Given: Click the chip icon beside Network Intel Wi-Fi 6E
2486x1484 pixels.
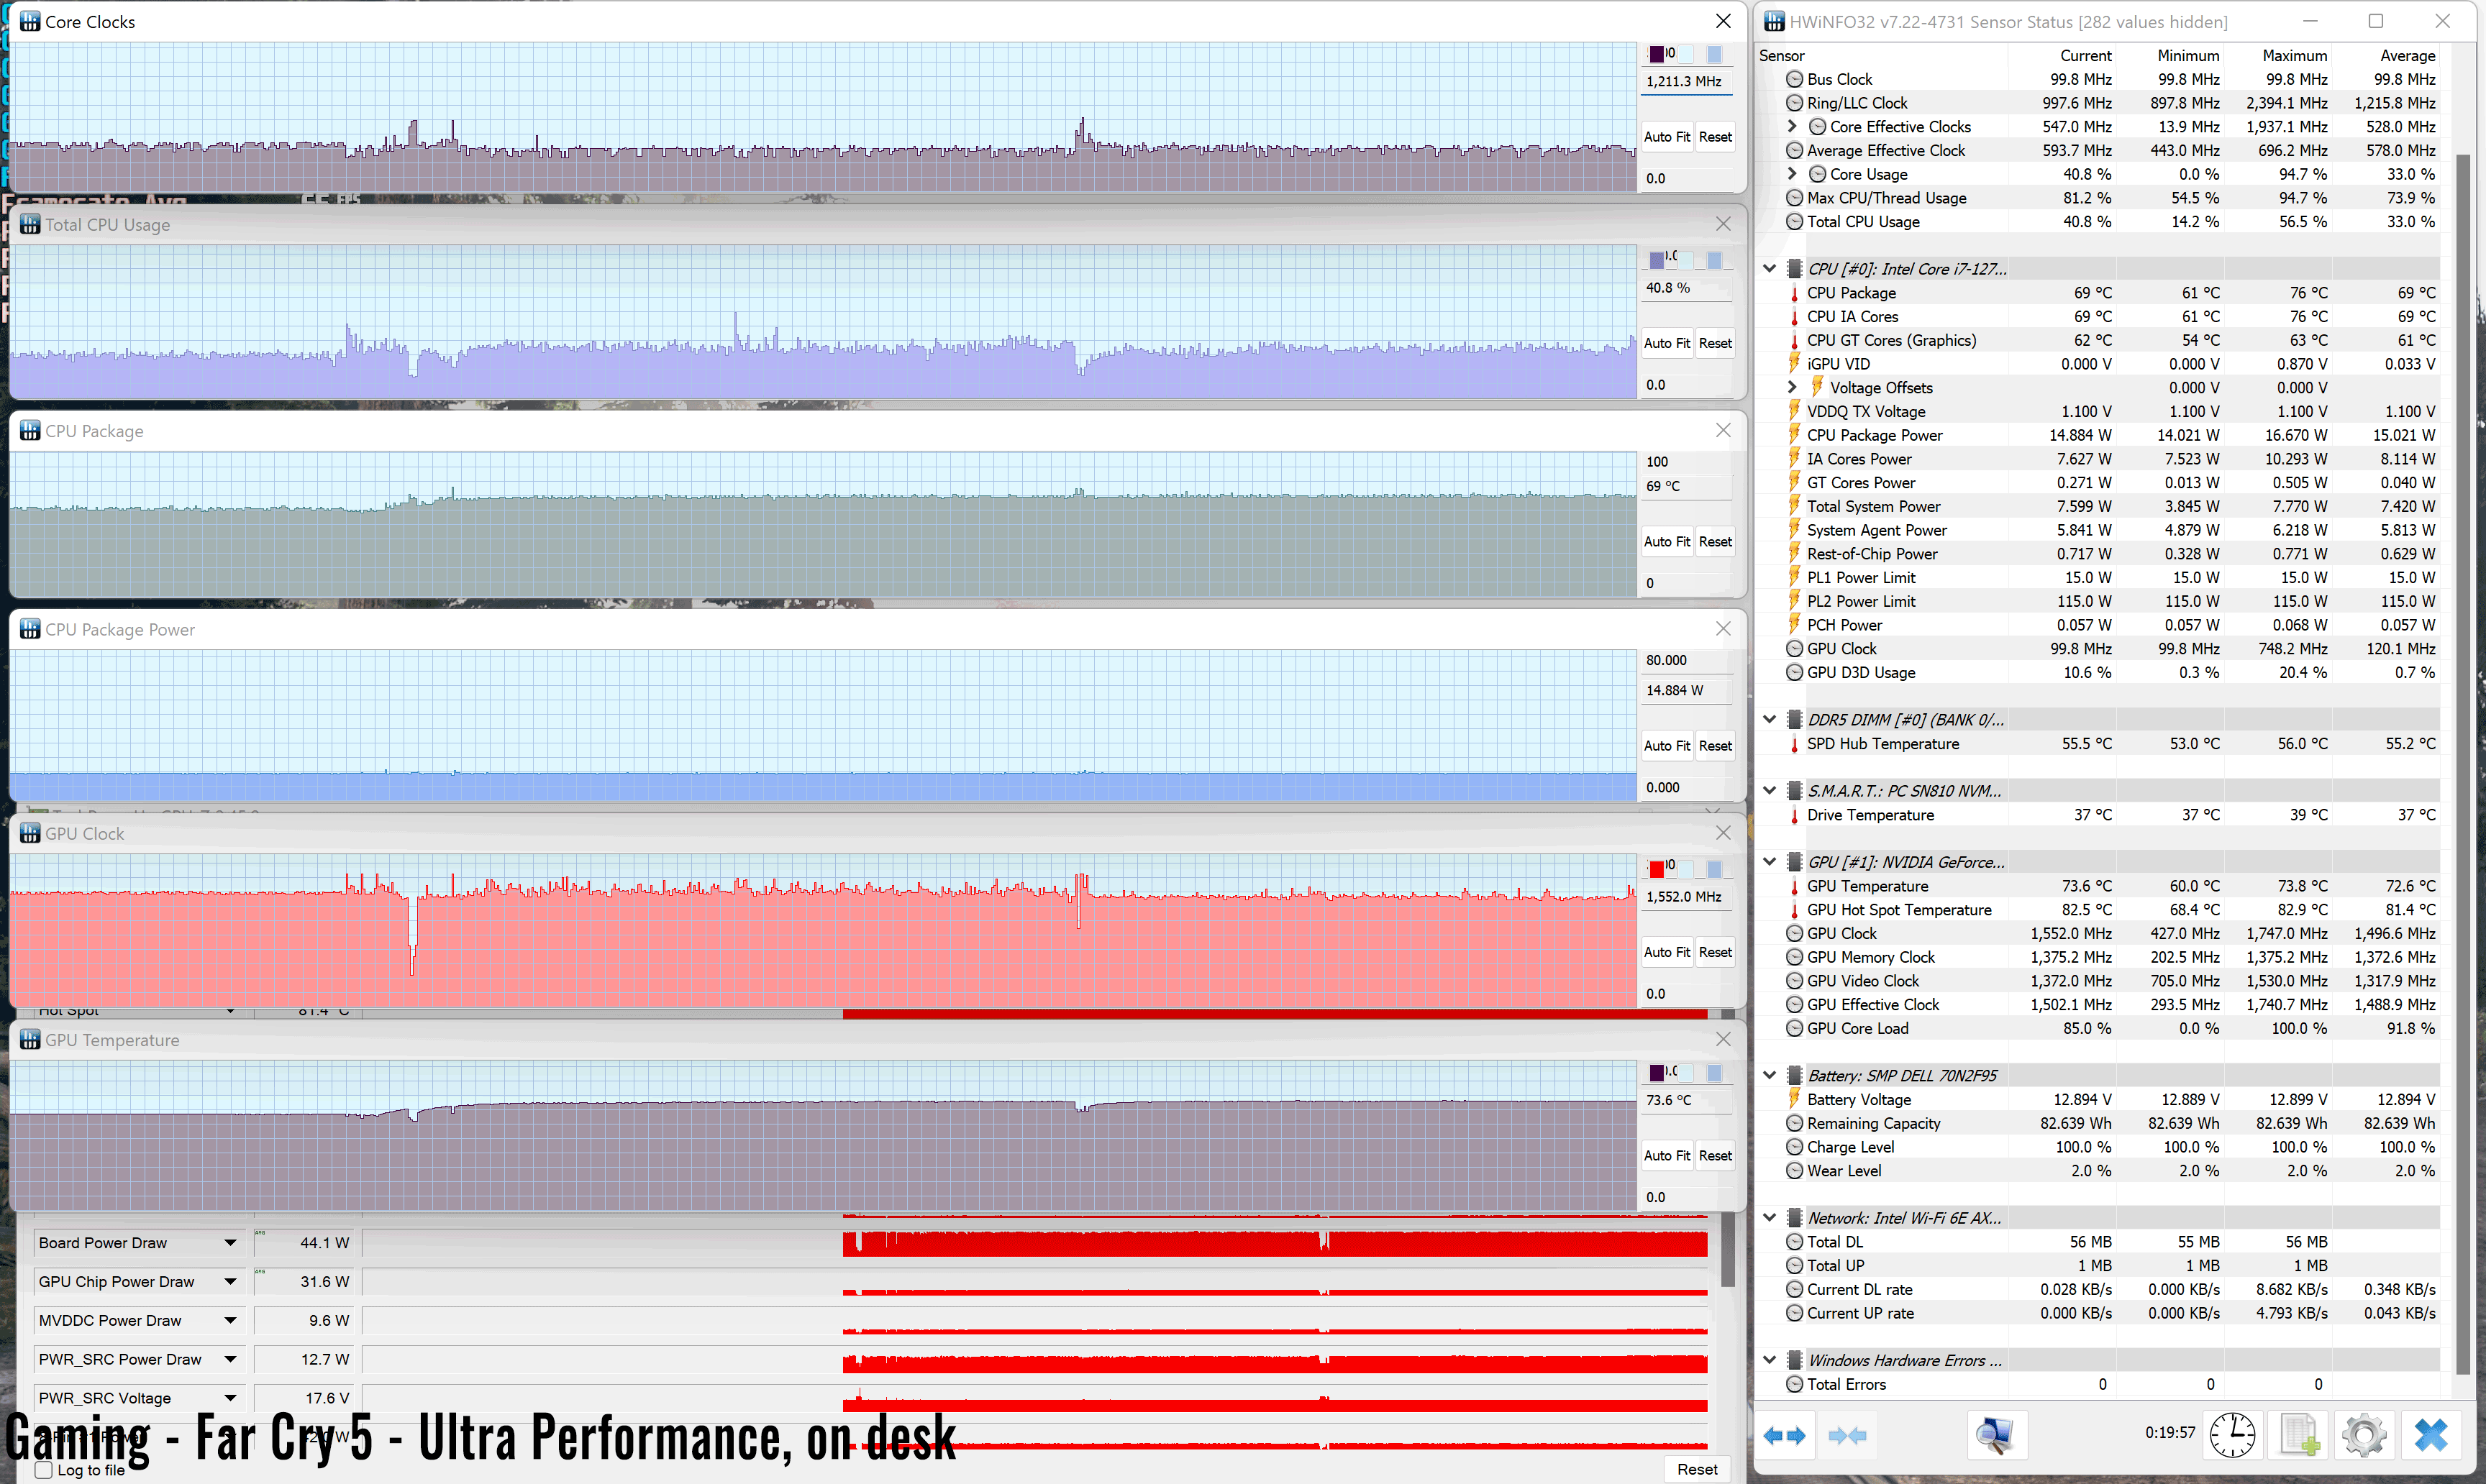Looking at the screenshot, I should [1795, 1218].
